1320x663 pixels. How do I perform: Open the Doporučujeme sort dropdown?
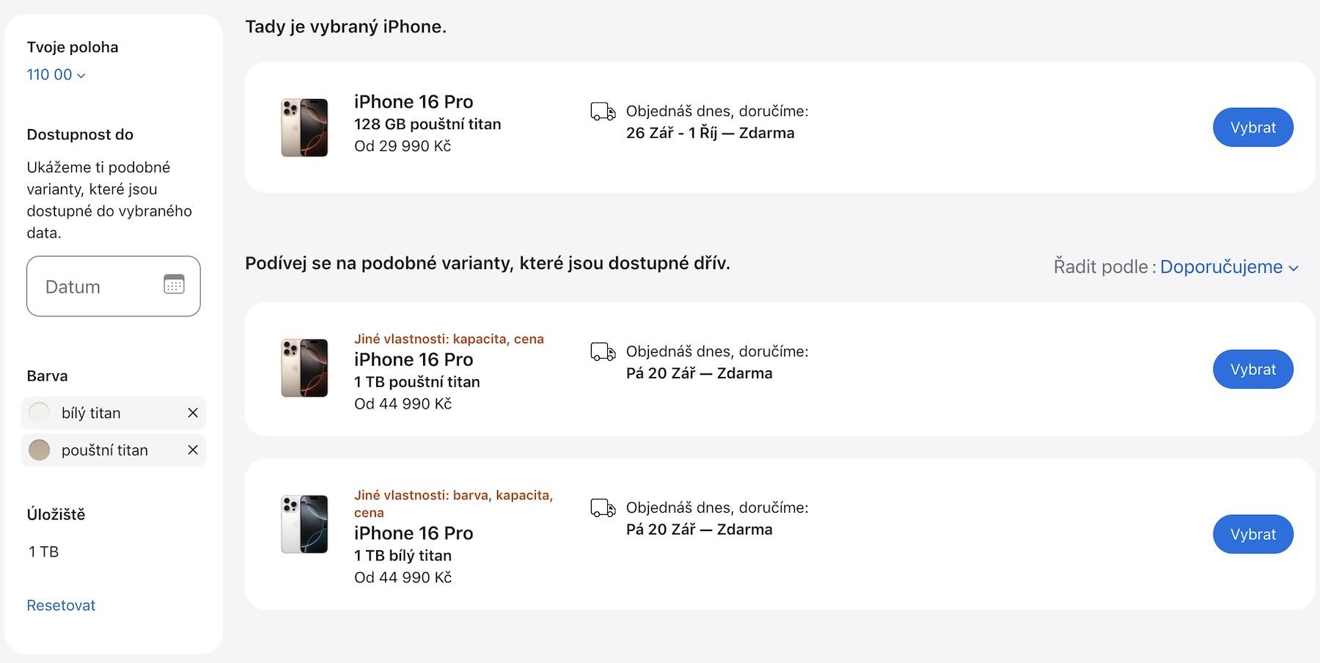pyautogui.click(x=1229, y=267)
